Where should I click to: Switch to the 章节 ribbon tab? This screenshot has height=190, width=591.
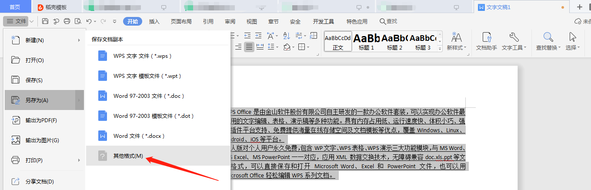click(x=274, y=21)
